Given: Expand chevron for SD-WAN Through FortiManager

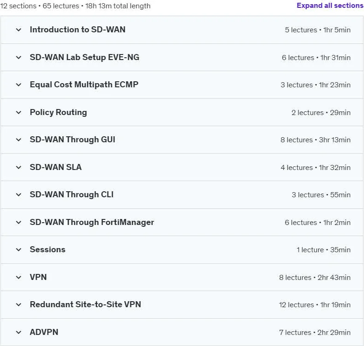Looking at the screenshot, I should click(18, 222).
